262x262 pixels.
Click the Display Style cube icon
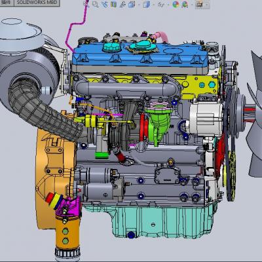(x=147, y=4)
